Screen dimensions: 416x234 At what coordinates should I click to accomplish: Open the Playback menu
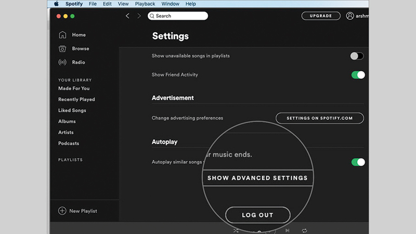(x=145, y=4)
